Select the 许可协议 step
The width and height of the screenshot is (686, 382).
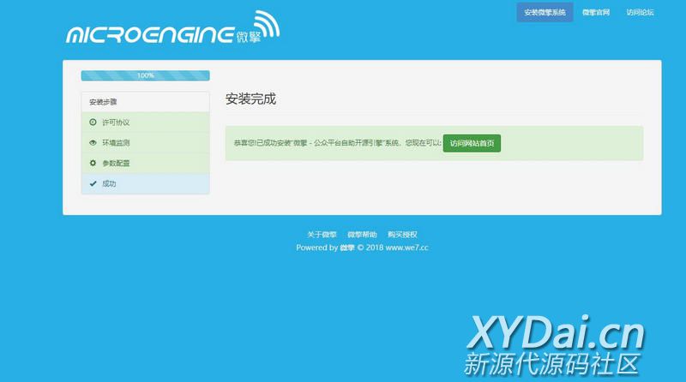[145, 122]
